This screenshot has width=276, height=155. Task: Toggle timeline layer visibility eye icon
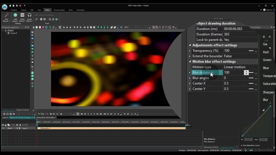click(x=3, y=125)
